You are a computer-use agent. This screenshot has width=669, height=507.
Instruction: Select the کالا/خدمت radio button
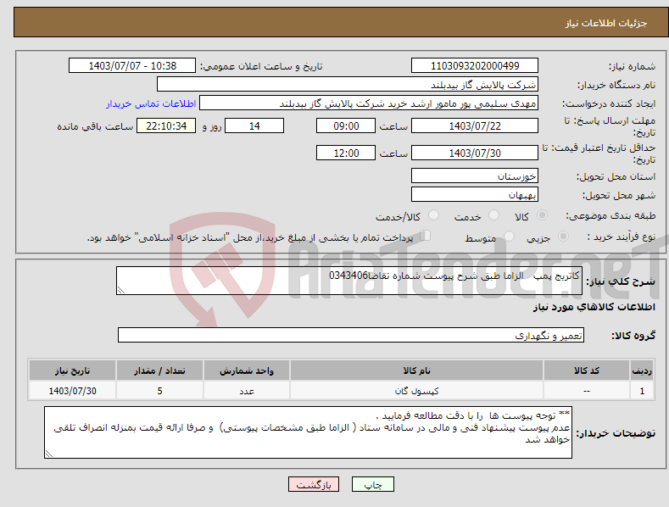click(433, 215)
